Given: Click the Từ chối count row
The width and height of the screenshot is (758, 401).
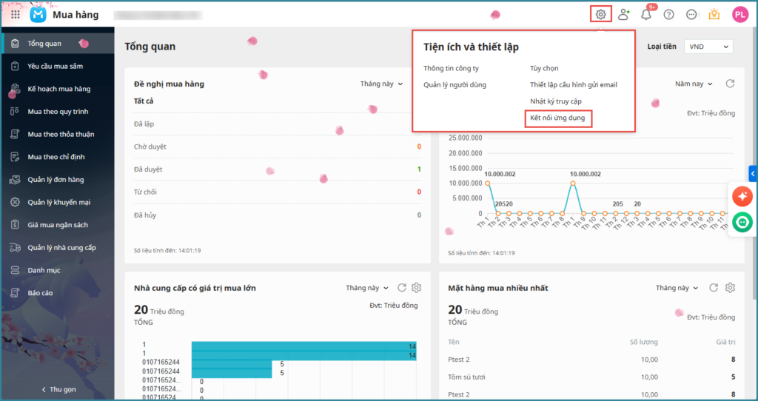Looking at the screenshot, I should [278, 192].
